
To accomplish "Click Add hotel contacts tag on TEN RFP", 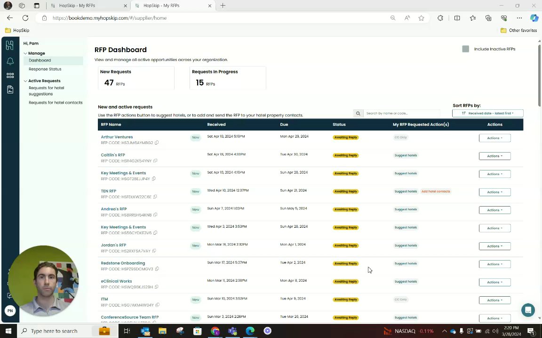I will pyautogui.click(x=436, y=192).
